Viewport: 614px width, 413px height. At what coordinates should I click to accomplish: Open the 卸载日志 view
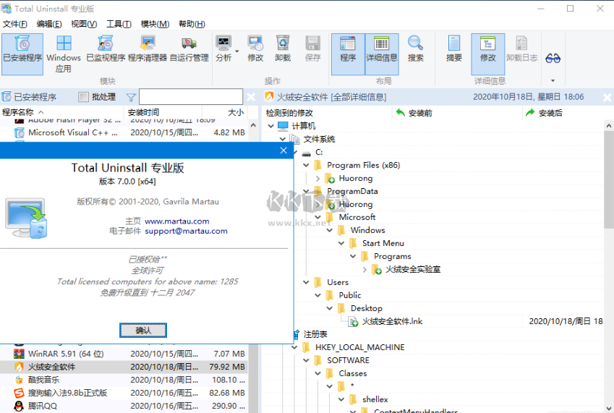(521, 49)
